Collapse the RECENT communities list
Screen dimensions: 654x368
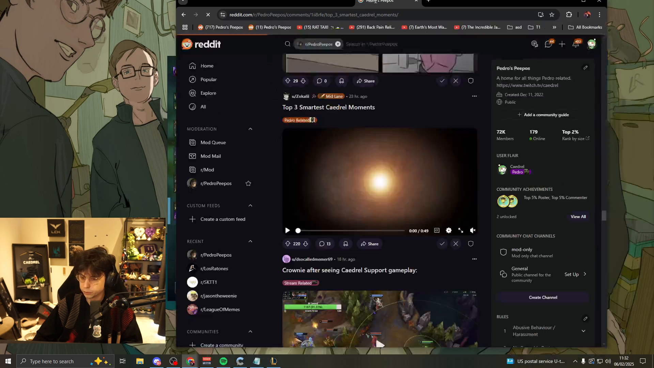coord(250,241)
